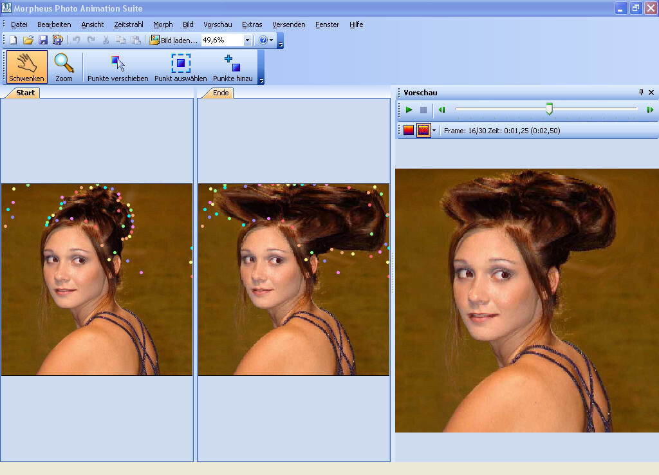Click the Save icon in the toolbar
The height and width of the screenshot is (475, 659).
click(x=42, y=39)
